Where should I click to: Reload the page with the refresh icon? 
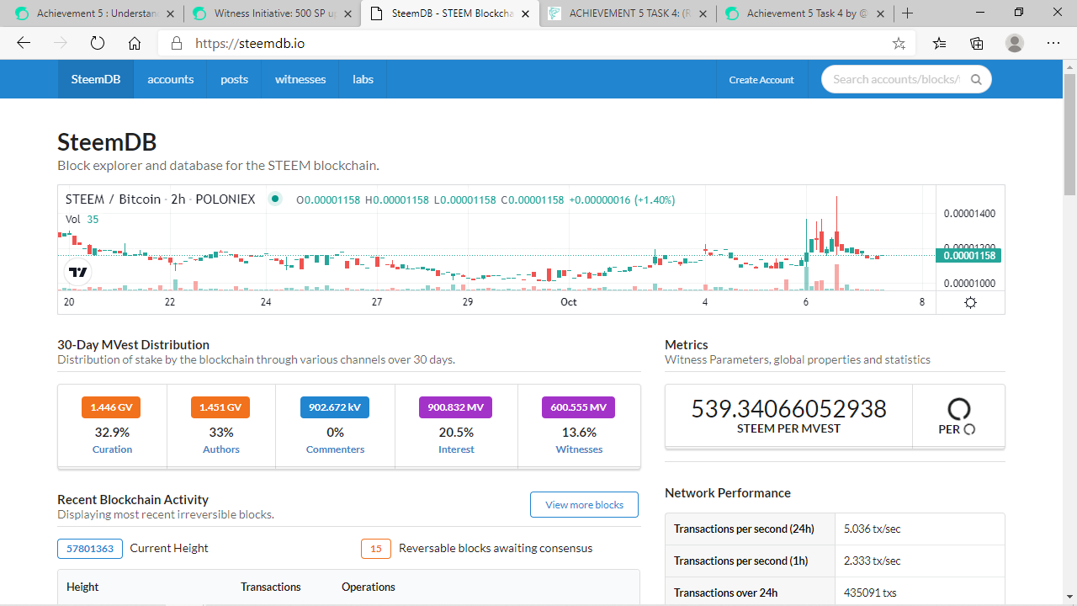[98, 44]
